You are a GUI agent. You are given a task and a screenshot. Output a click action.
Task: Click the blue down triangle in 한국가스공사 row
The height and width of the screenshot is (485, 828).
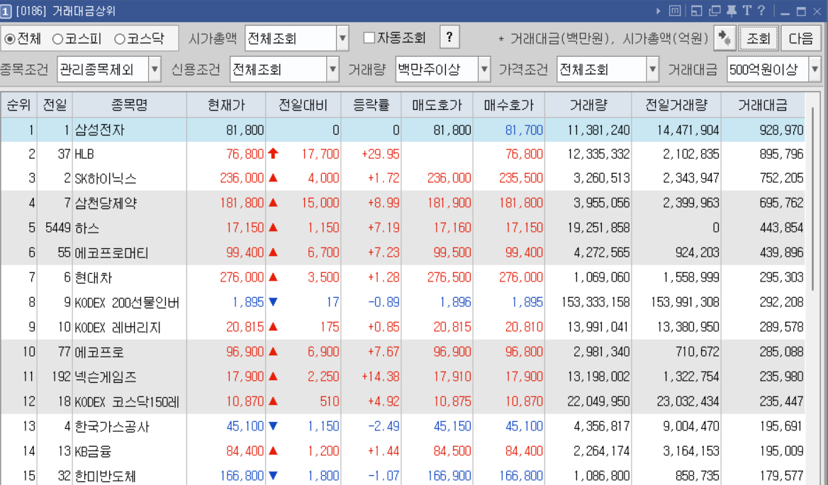pos(273,426)
